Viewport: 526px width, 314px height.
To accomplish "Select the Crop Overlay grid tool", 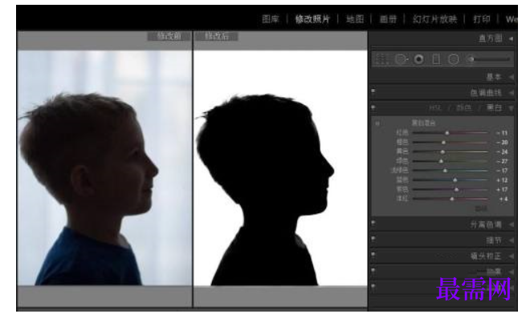I will pos(381,59).
